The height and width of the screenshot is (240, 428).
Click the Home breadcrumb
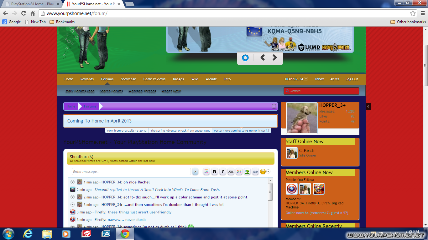71,106
